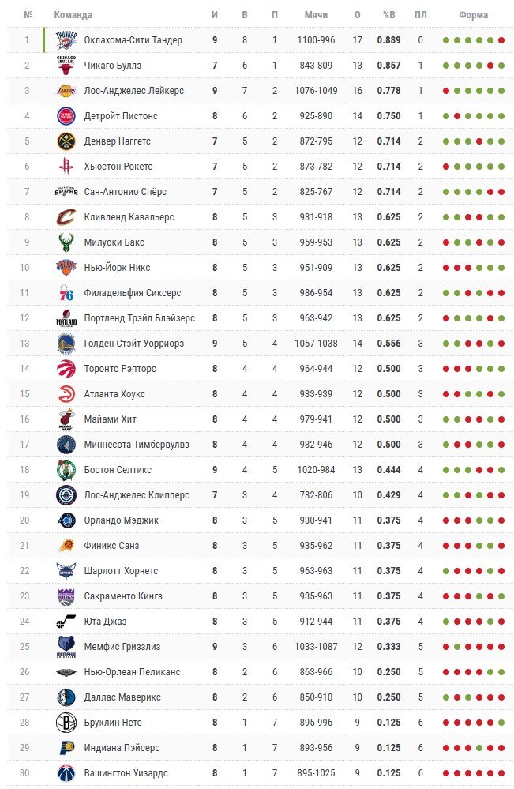This screenshot has height=789, width=514.
Task: Click the Brooklyn Nets logo icon
Action: click(66, 723)
